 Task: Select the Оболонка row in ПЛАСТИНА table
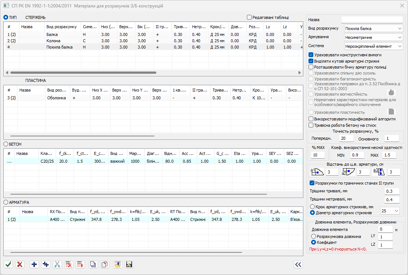pos(56,98)
